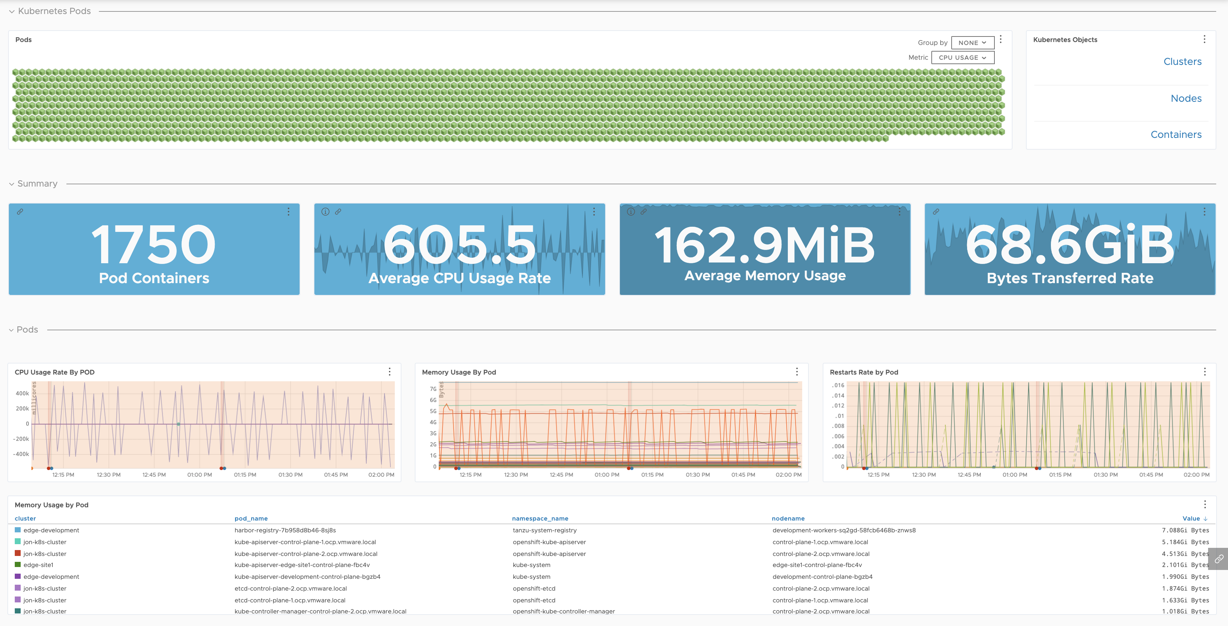Open Memory Usage By Pod chart menu
This screenshot has width=1228, height=626.
(797, 372)
